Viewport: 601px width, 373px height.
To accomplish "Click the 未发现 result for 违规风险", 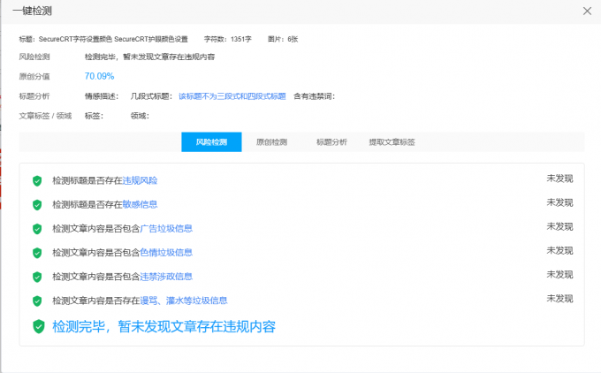I will [x=559, y=179].
